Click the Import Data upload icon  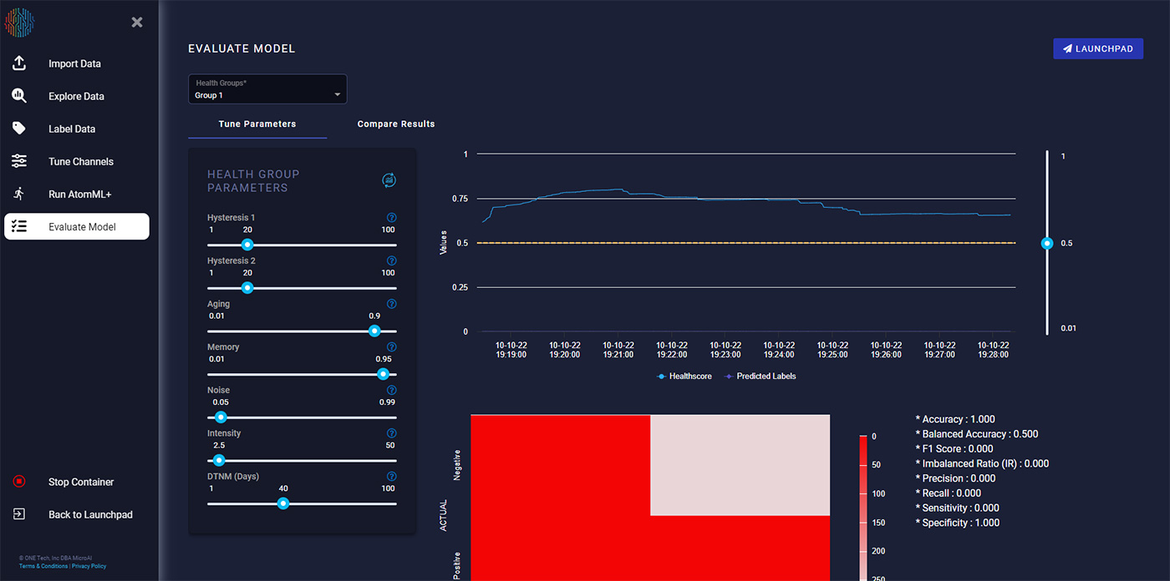click(19, 63)
